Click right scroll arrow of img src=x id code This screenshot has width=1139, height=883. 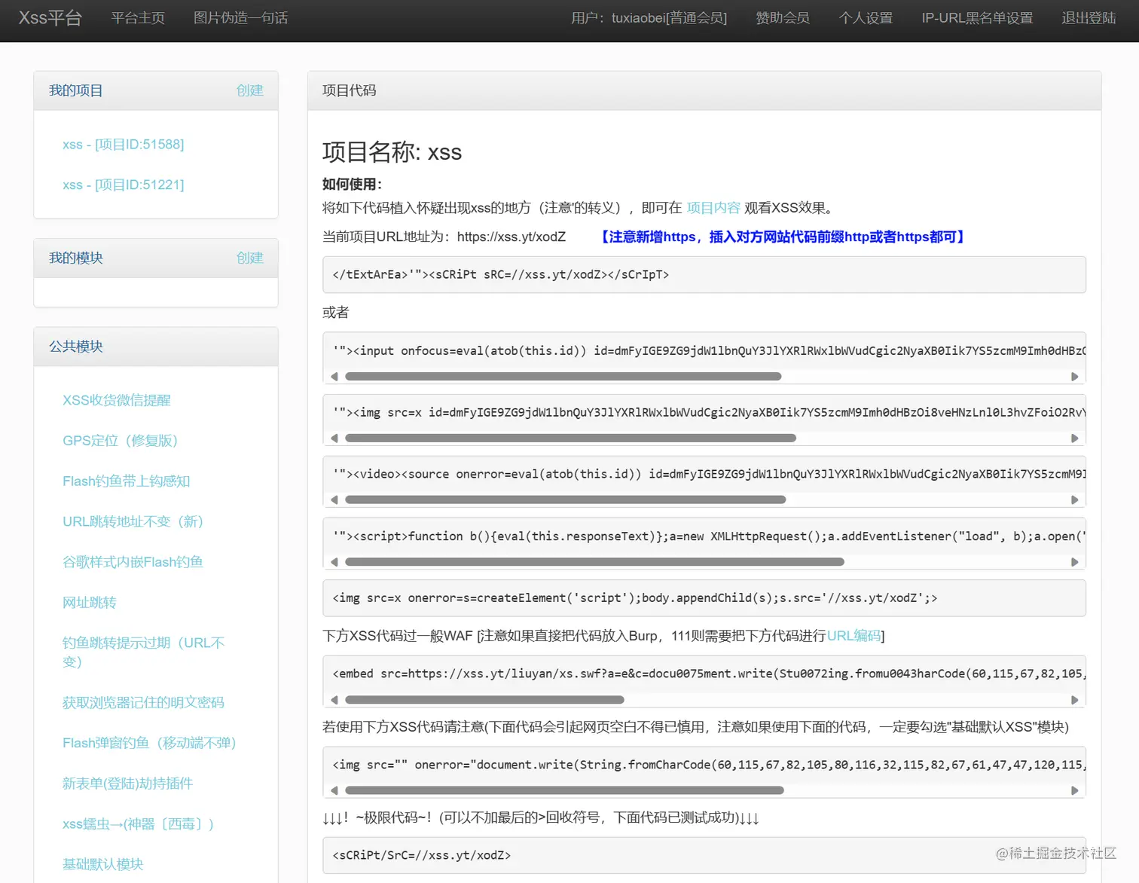point(1075,438)
